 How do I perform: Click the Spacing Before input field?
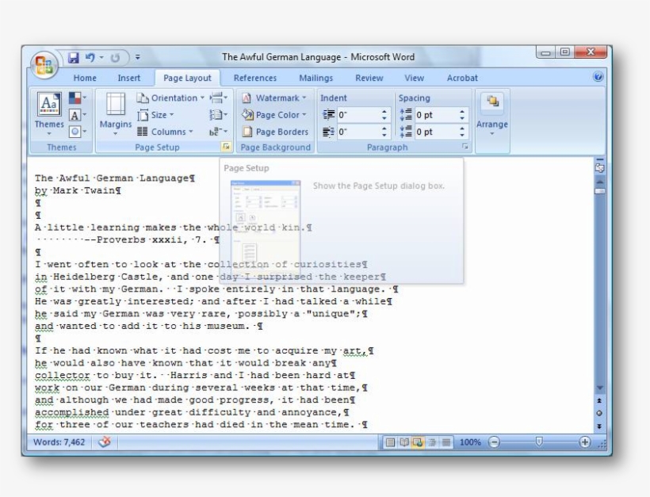coord(435,115)
